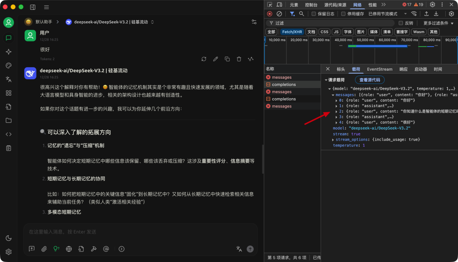Viewport: 458px width, 262px height.
Task: Switch to the 元素 tab in DevTools
Action: [293, 4]
